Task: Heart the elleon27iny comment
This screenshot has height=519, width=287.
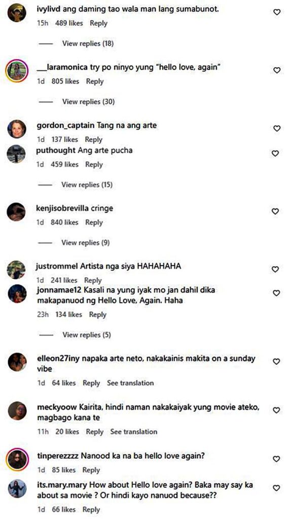Action: pos(276,361)
